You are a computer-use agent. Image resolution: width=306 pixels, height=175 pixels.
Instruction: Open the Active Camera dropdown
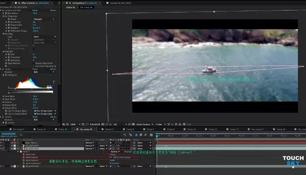(144, 124)
